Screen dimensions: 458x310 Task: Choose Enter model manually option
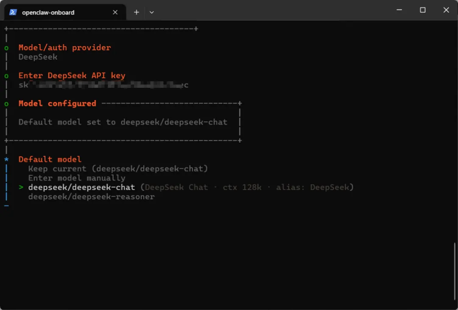point(77,178)
